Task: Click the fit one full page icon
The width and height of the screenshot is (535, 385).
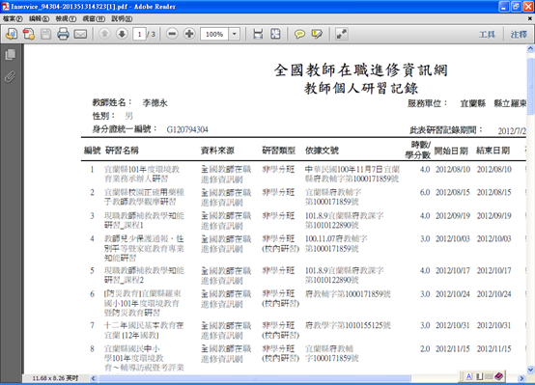Action: (275, 34)
